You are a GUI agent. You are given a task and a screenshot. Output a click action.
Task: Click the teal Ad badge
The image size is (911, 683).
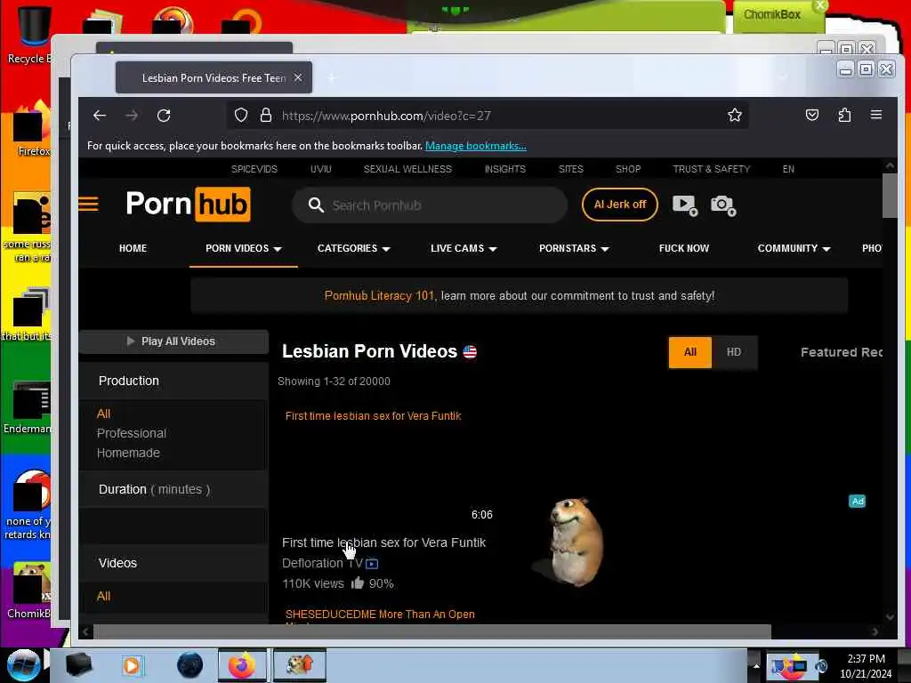click(858, 501)
